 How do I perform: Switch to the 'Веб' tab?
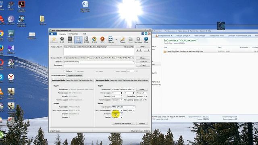coord(85,34)
